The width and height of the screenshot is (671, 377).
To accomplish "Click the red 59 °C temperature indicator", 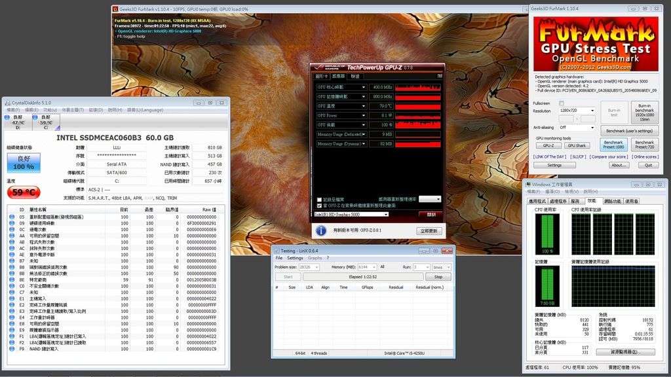I will [24, 192].
